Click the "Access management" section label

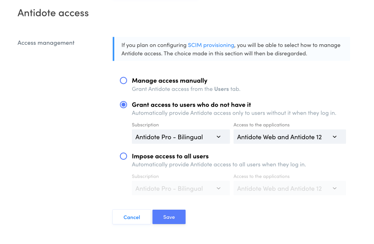[46, 43]
